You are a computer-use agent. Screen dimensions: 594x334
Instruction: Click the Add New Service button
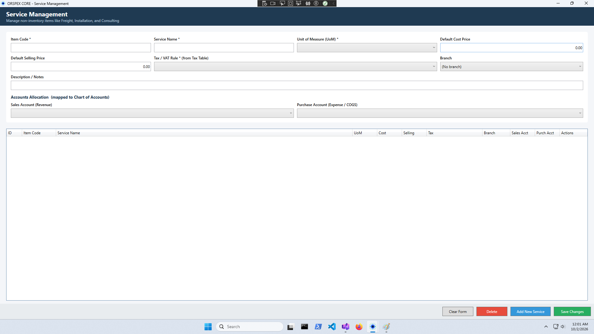(530, 311)
